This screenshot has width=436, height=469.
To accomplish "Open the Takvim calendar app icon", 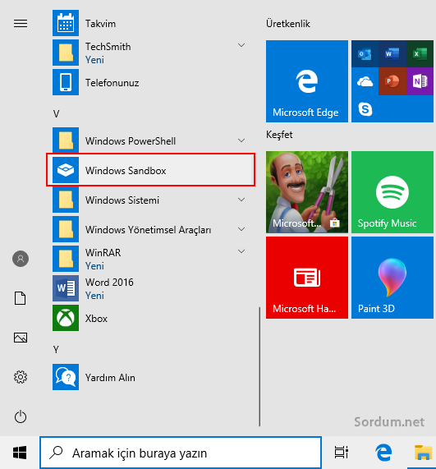I will click(66, 23).
